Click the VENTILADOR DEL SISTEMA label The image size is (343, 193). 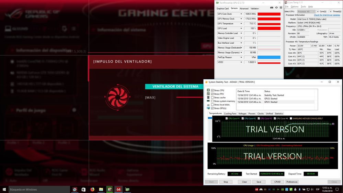click(175, 87)
